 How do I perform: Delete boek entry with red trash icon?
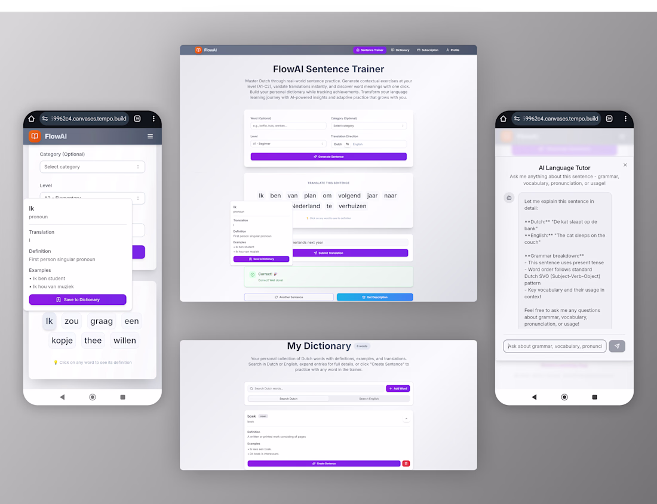tap(406, 463)
